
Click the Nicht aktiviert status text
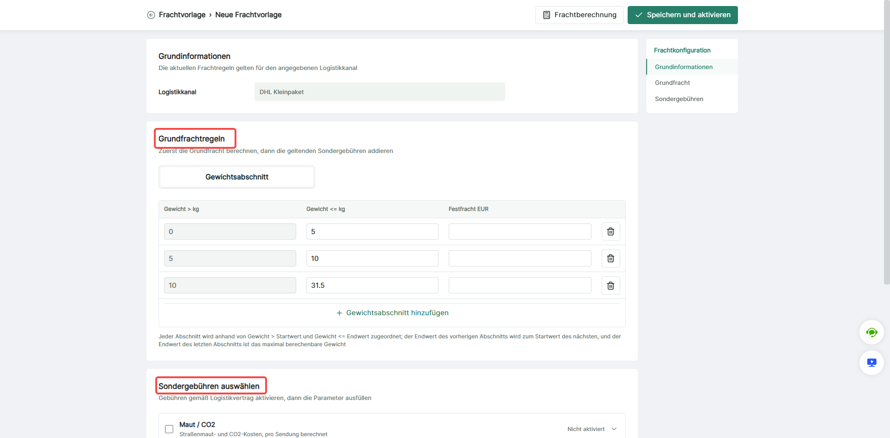586,429
